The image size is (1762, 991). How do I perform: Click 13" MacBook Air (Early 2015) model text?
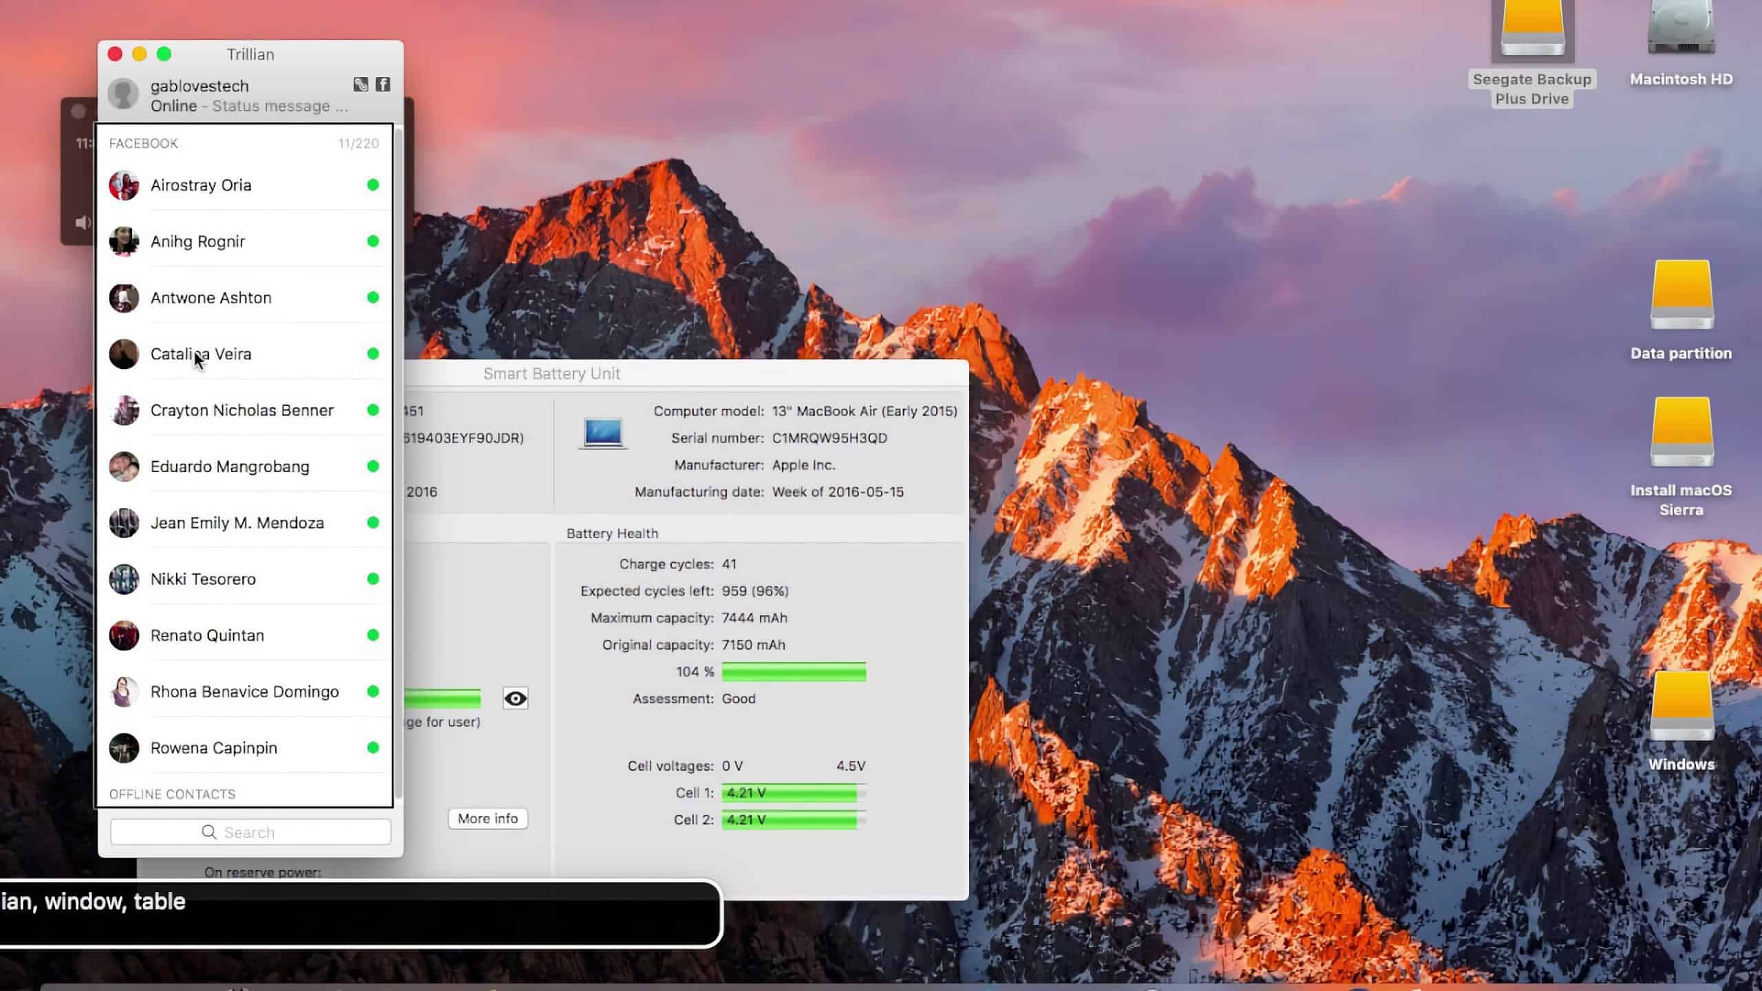pyautogui.click(x=864, y=412)
